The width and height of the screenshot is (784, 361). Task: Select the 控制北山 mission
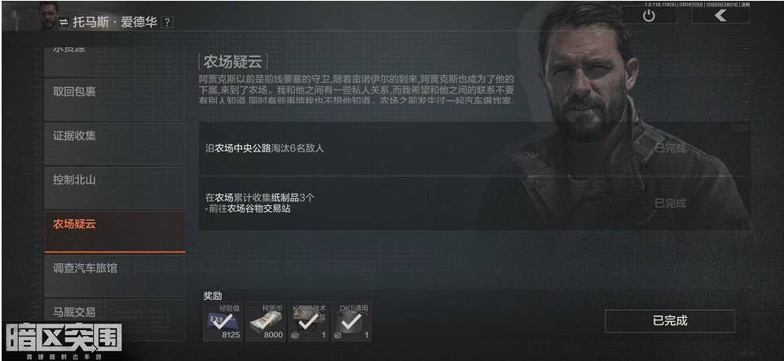tap(114, 187)
